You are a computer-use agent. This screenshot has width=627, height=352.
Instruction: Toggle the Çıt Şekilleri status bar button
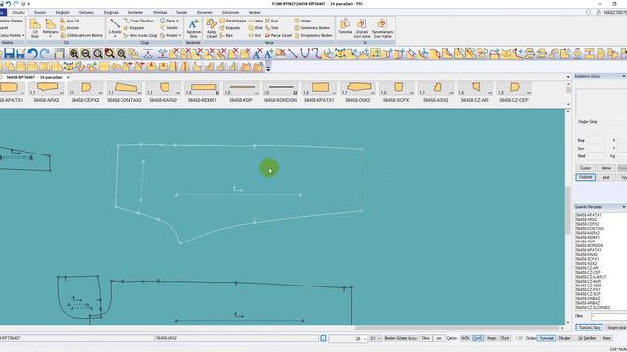587,338
